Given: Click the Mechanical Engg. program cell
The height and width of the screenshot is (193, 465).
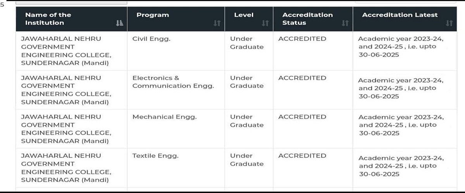Looking at the screenshot, I should pos(164,117).
